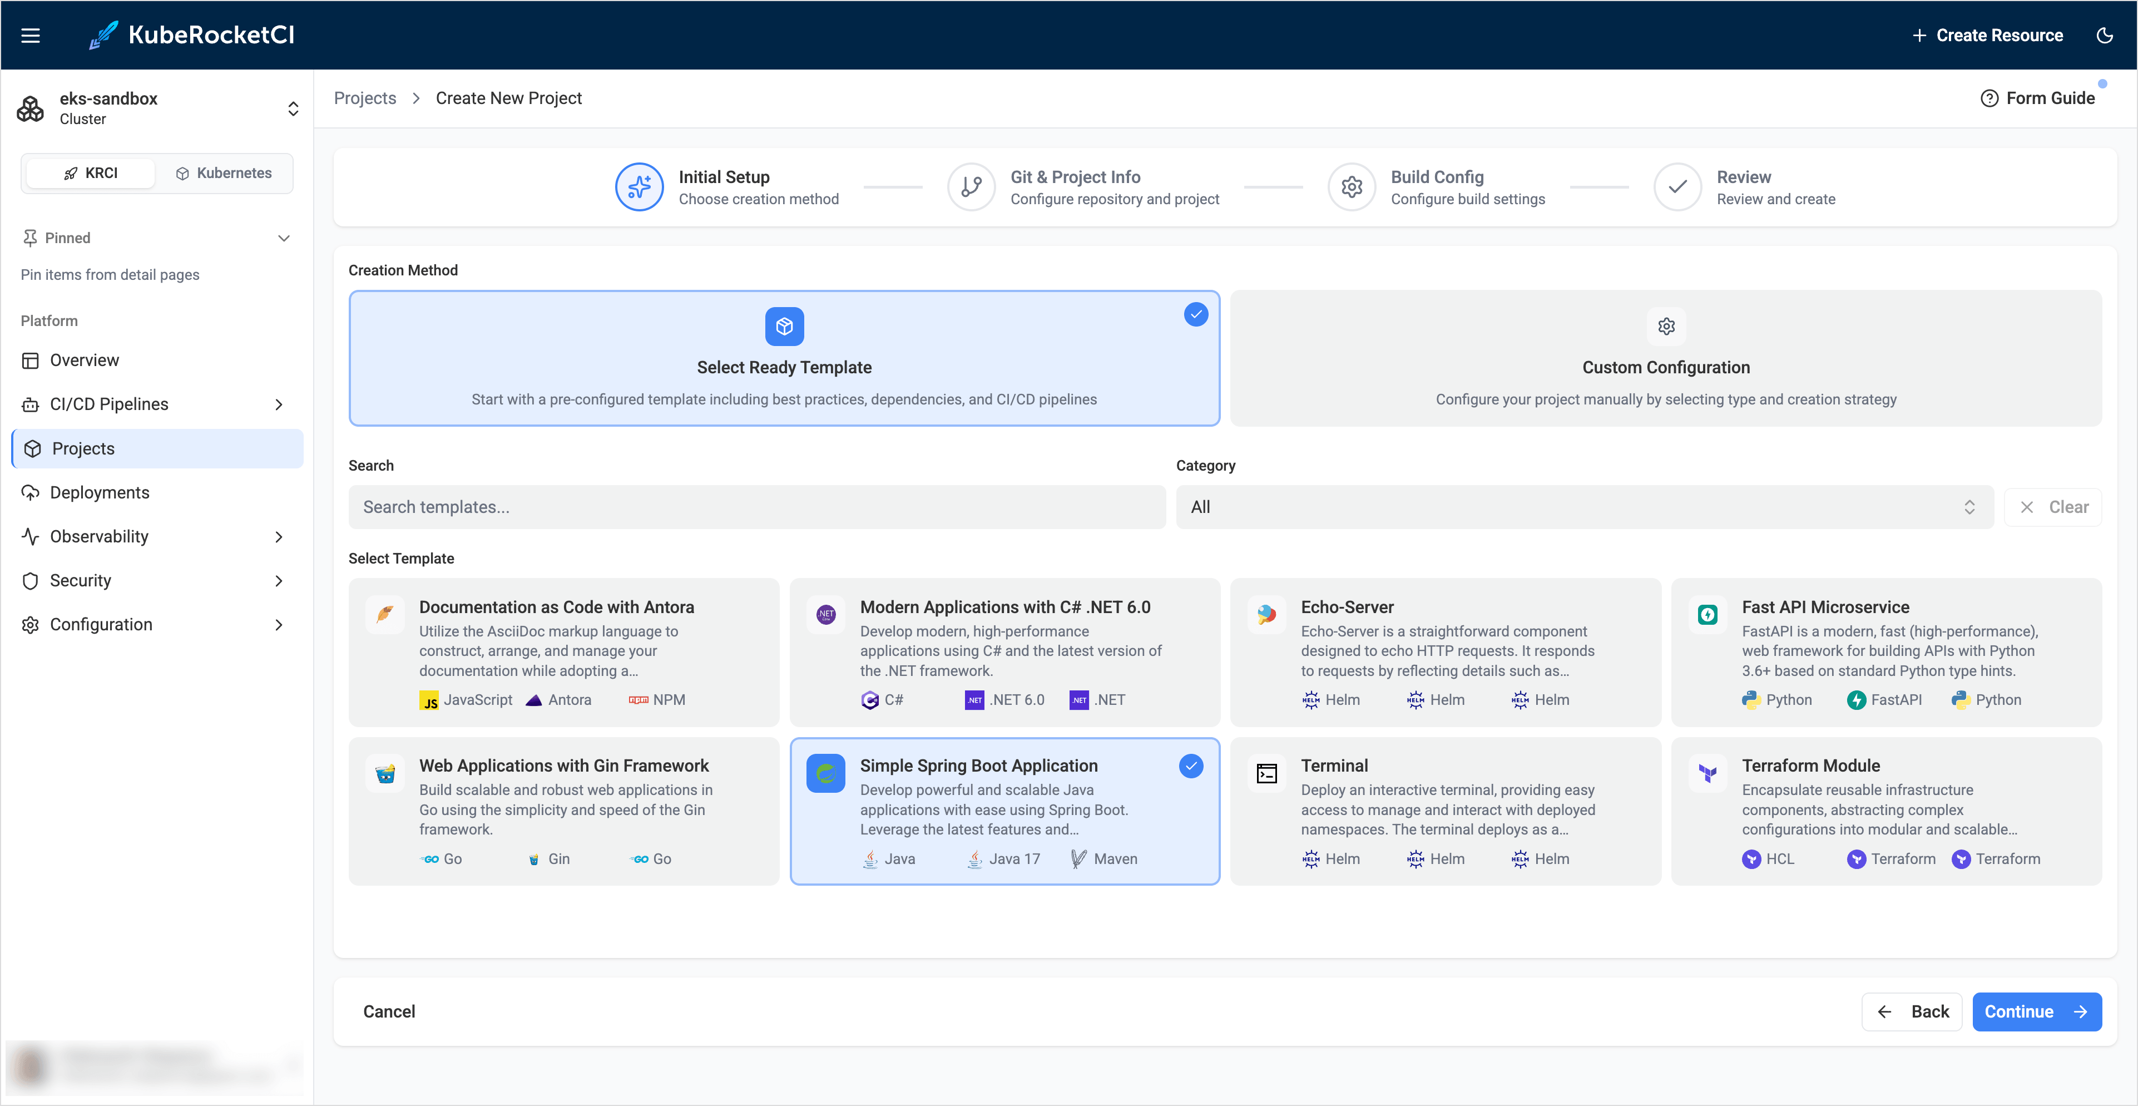Select Documentation as Code with Antora template
2138x1106 pixels.
[563, 653]
